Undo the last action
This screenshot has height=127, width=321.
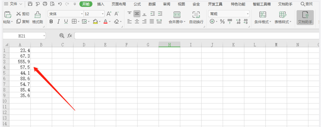point(60,4)
